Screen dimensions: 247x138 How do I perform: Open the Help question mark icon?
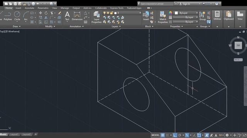(217, 3)
